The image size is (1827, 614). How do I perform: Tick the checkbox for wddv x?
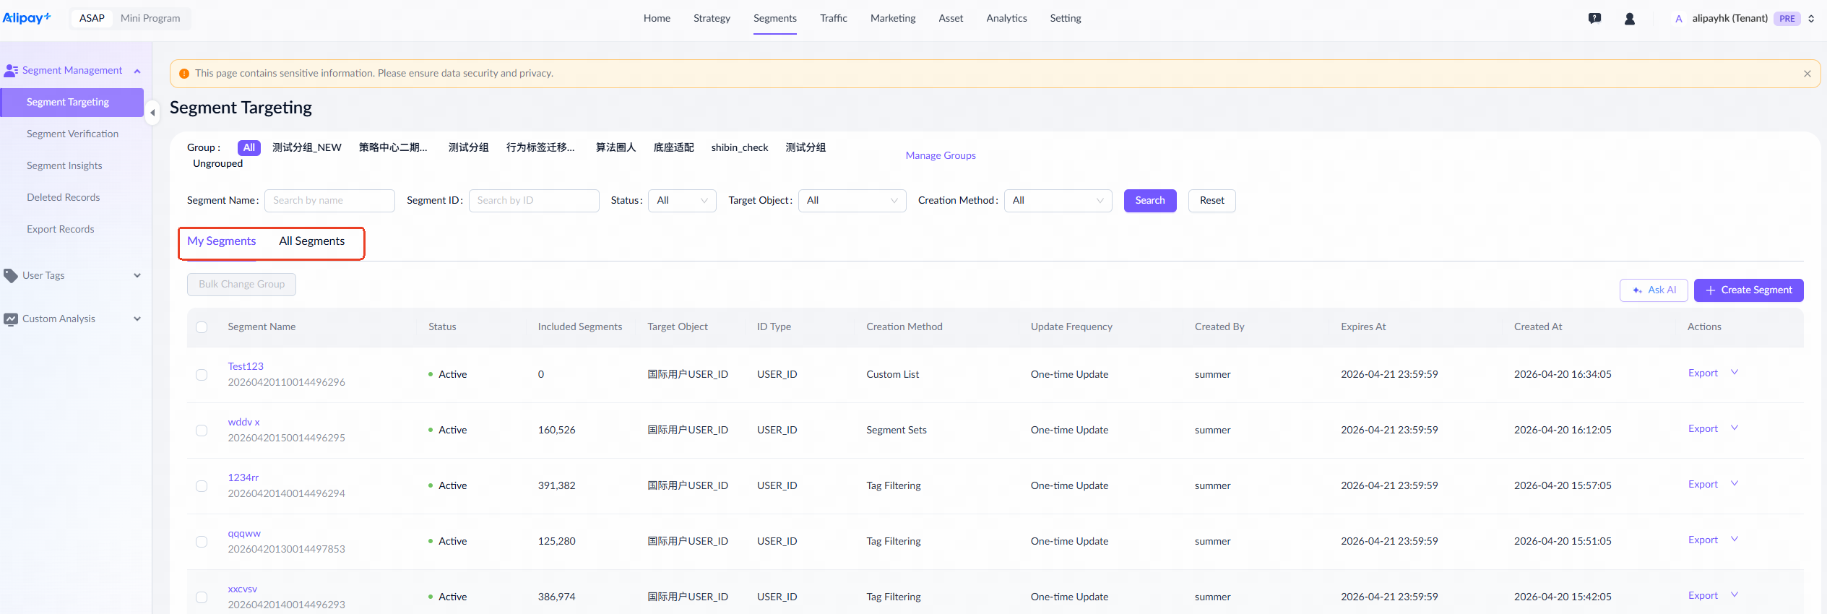202,431
